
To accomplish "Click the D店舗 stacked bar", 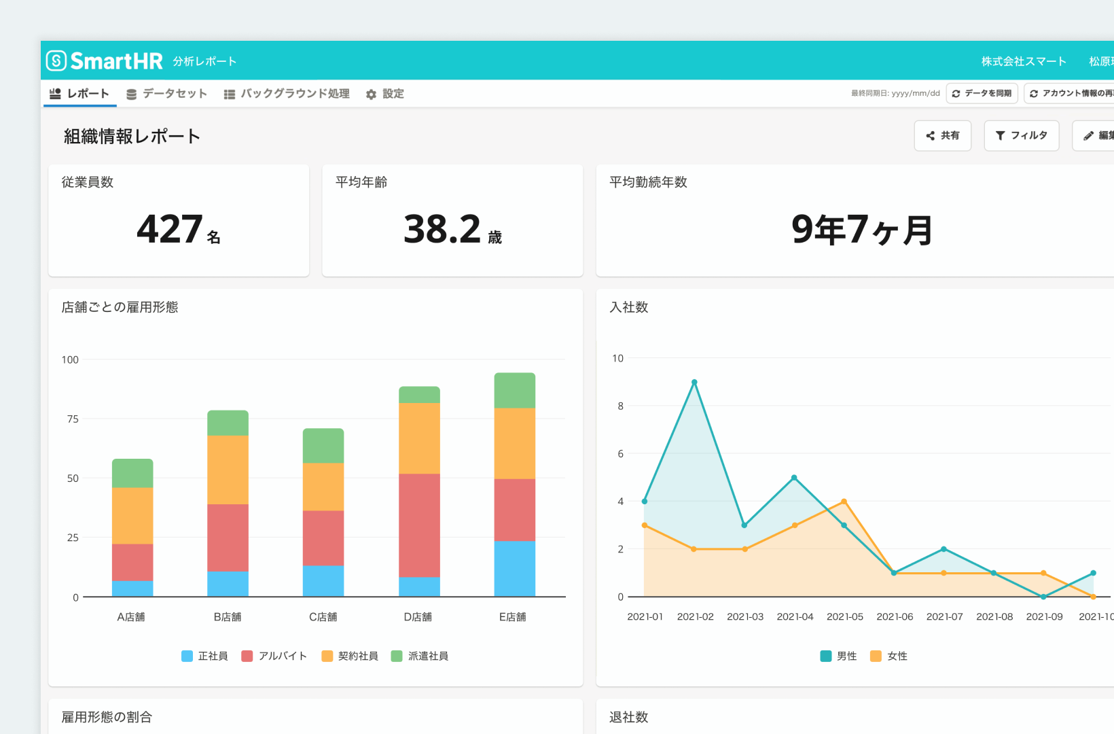I will coord(419,491).
